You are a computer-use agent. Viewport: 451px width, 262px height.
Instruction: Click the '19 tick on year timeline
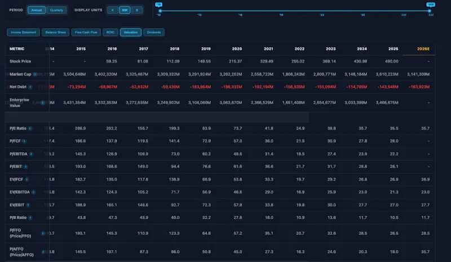281,15
